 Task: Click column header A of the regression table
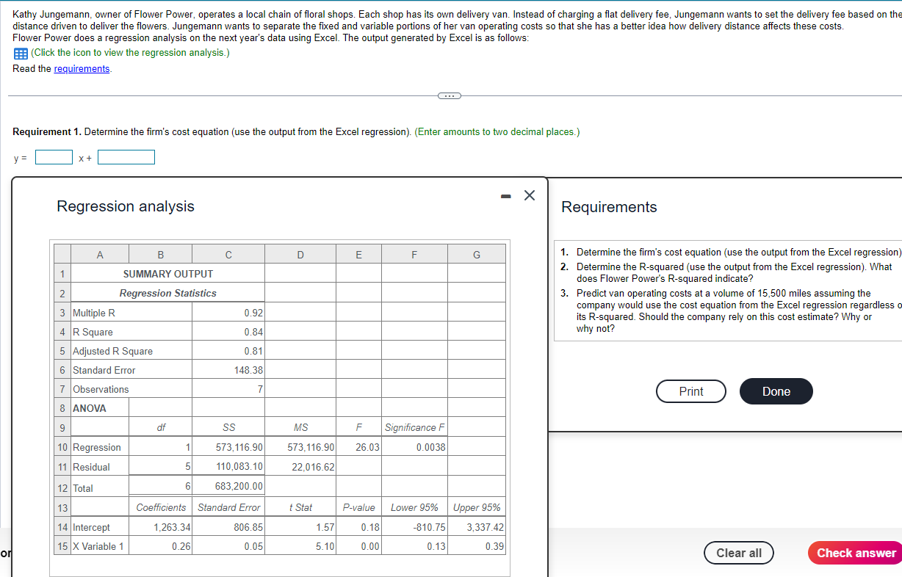pyautogui.click(x=99, y=254)
